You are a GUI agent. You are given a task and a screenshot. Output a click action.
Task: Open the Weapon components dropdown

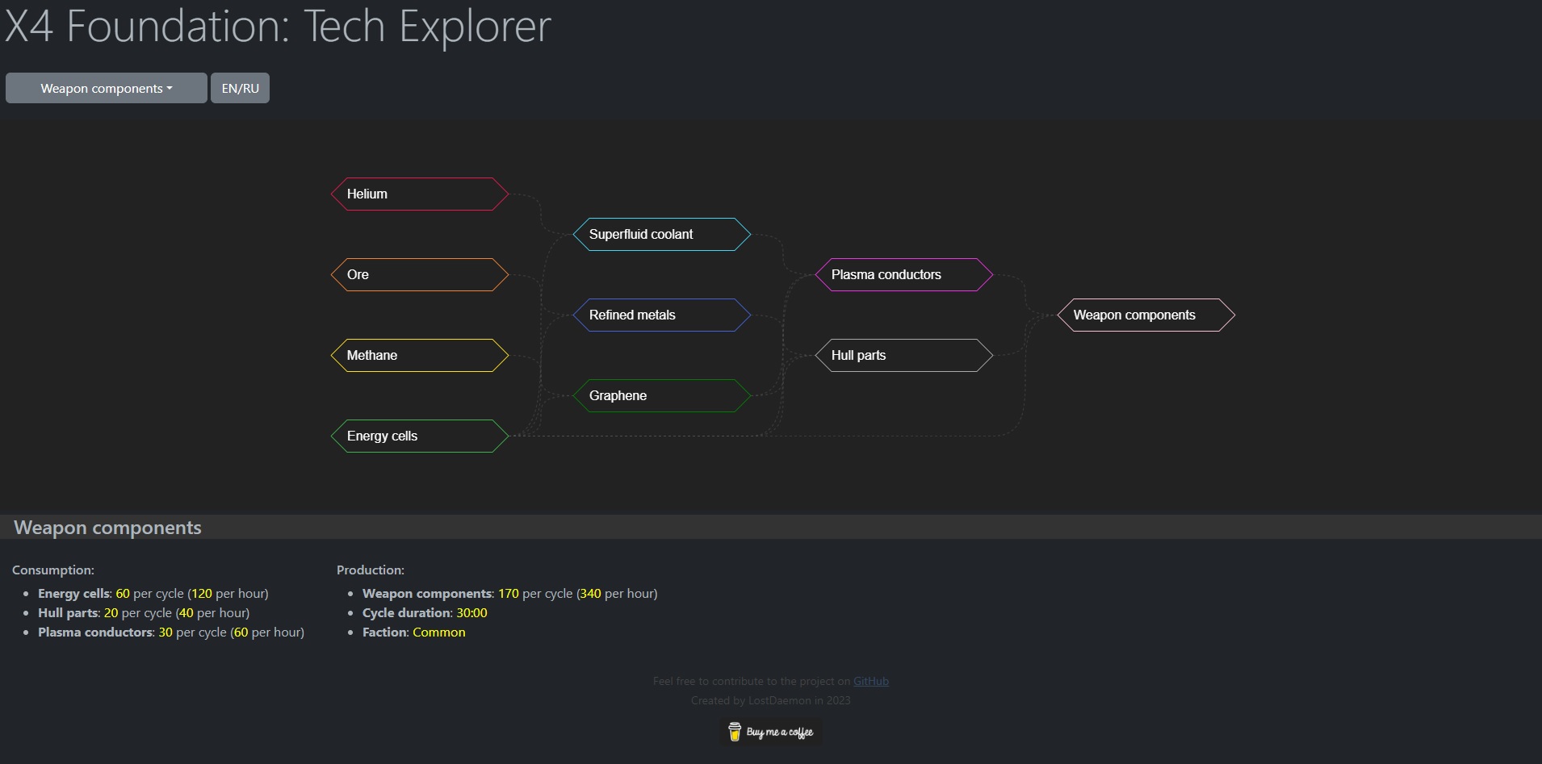point(107,88)
